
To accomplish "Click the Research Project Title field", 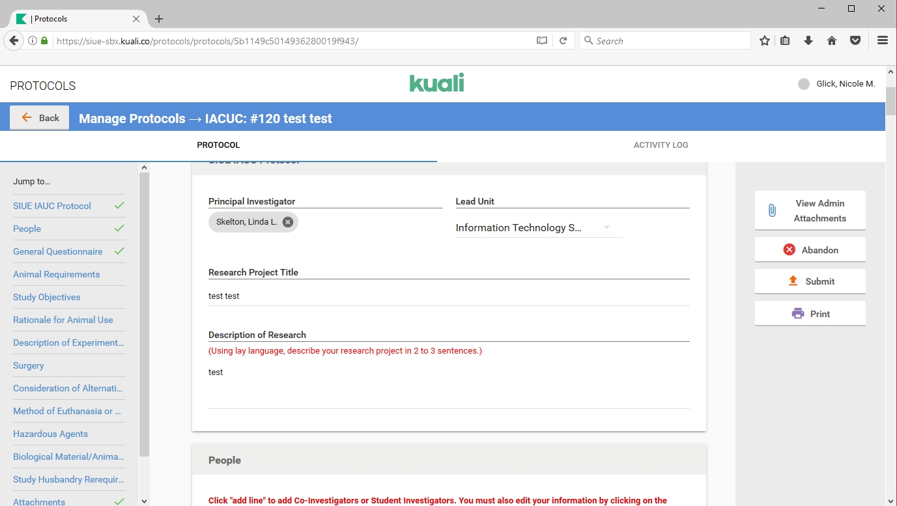I will pyautogui.click(x=448, y=296).
